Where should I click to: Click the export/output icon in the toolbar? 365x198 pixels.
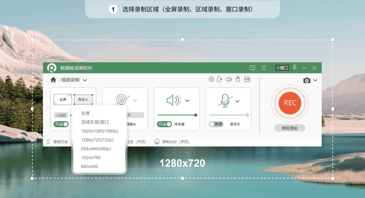click(220, 79)
